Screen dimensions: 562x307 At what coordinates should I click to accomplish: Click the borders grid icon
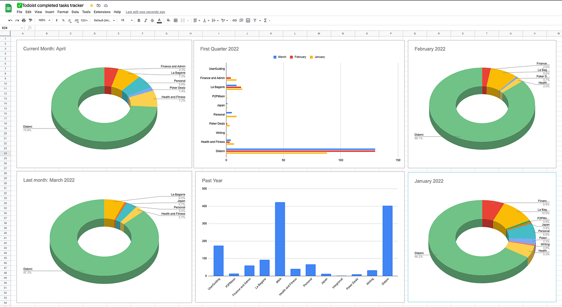tap(175, 20)
